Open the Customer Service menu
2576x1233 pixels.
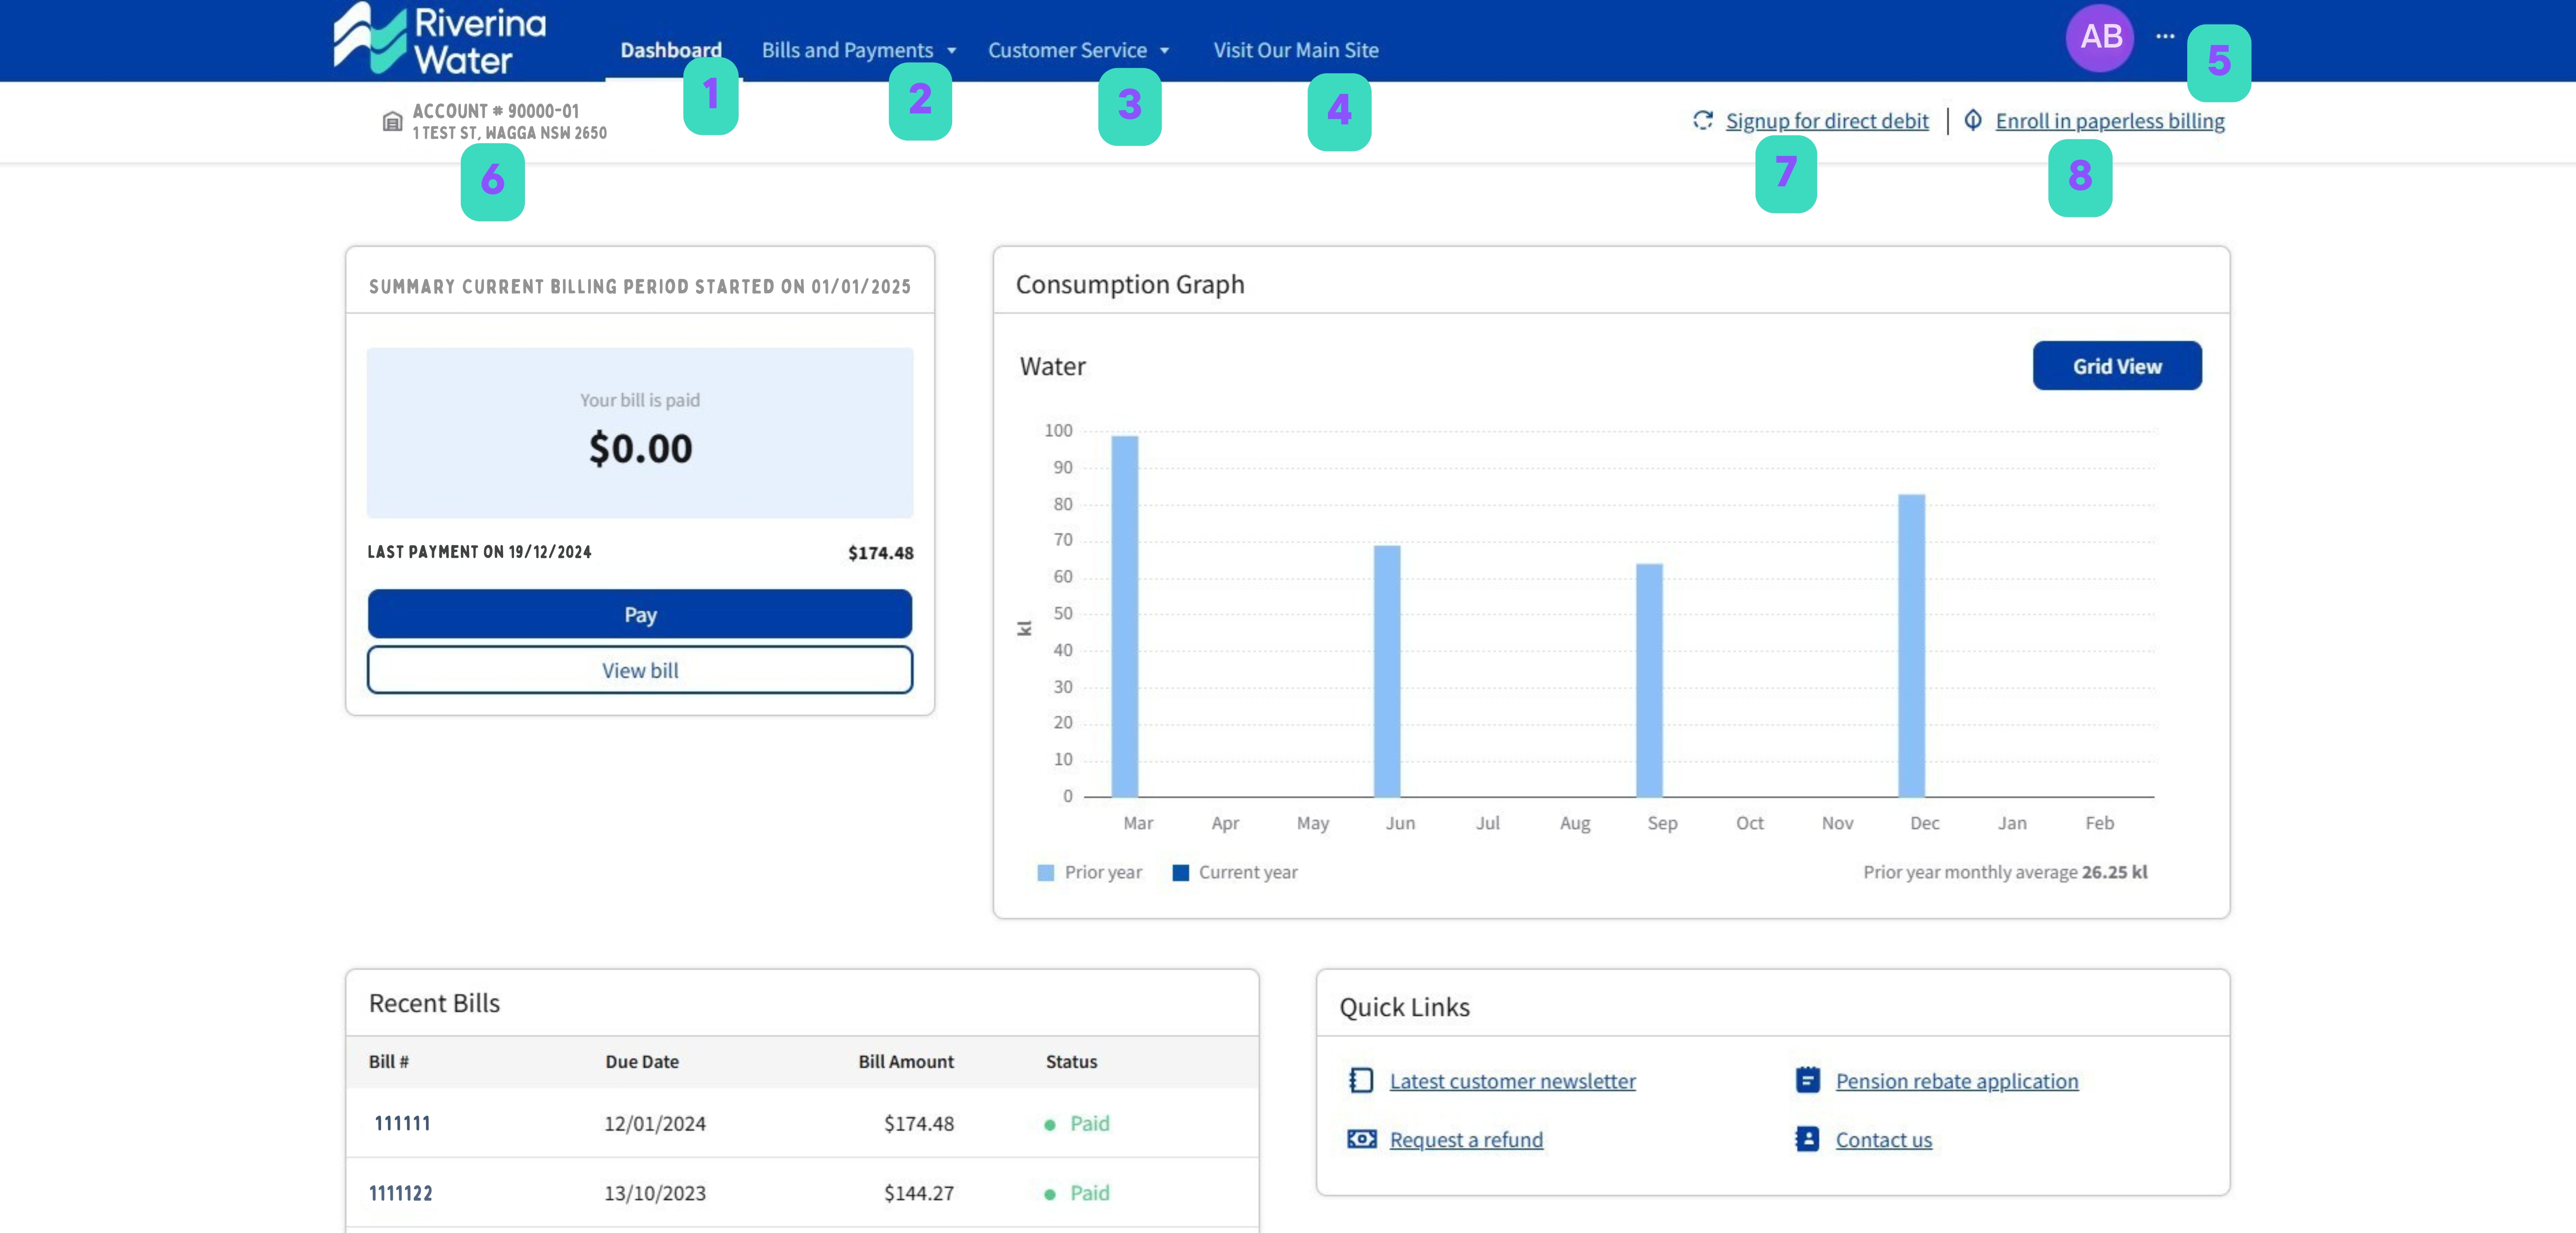pos(1067,50)
